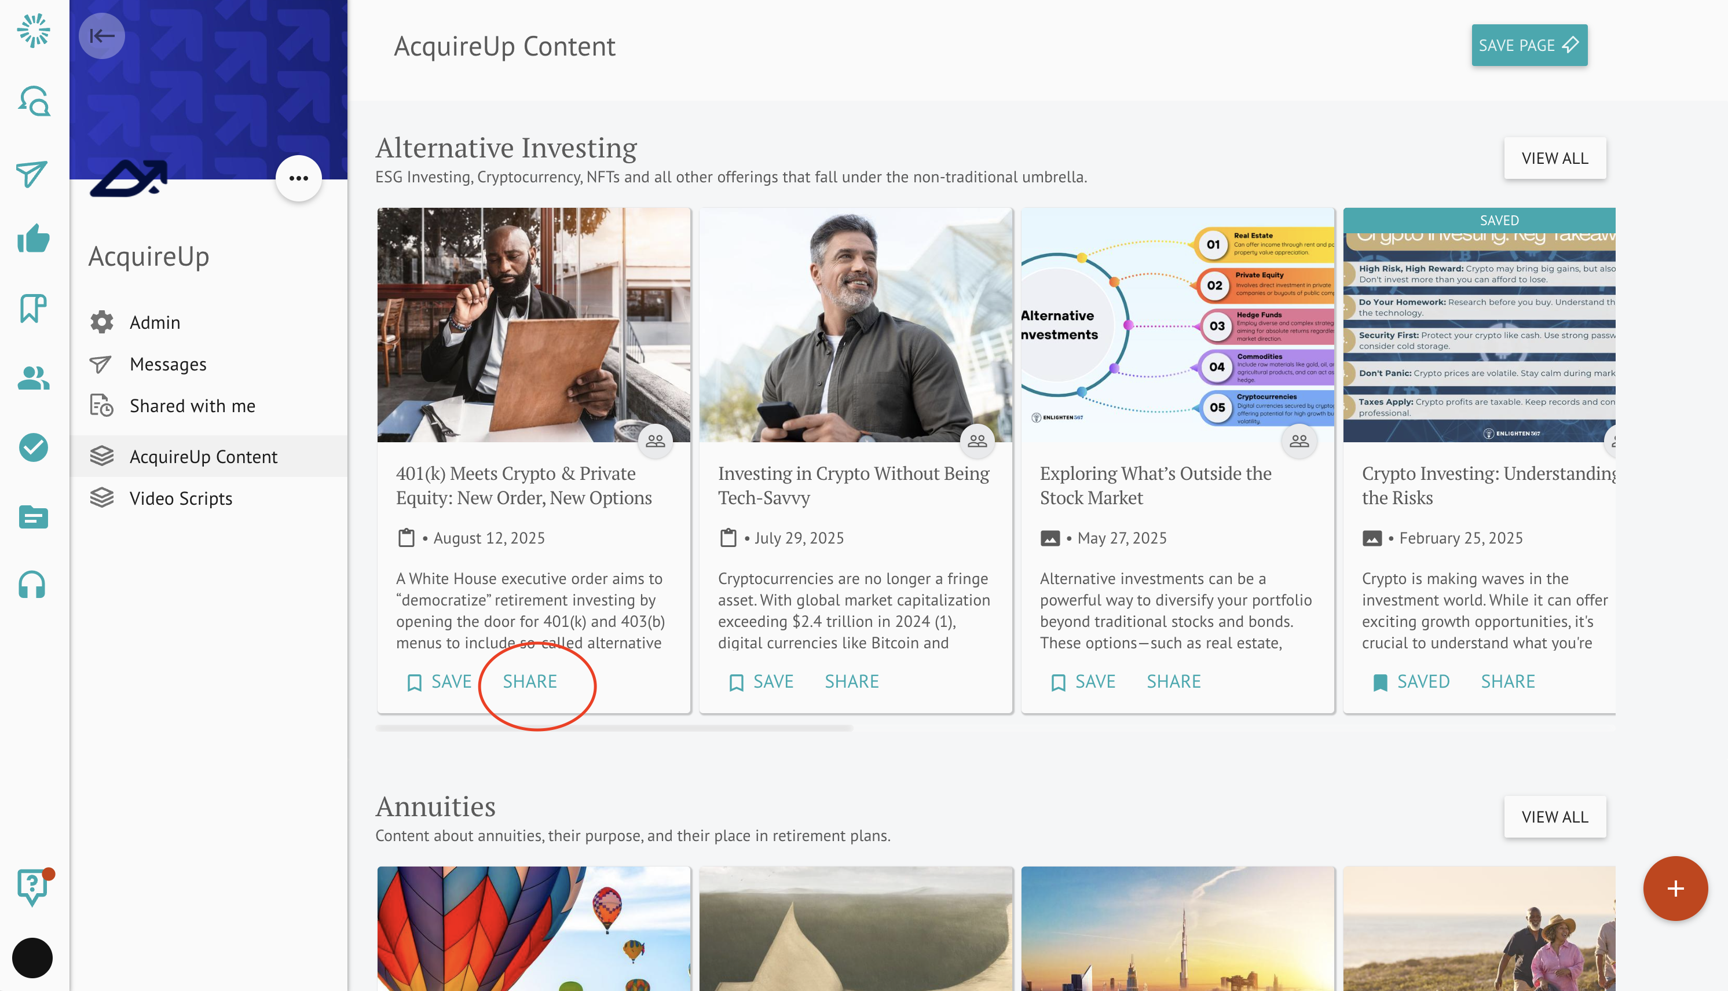The image size is (1728, 991).
Task: Click the Admin gear icon
Action: point(101,322)
